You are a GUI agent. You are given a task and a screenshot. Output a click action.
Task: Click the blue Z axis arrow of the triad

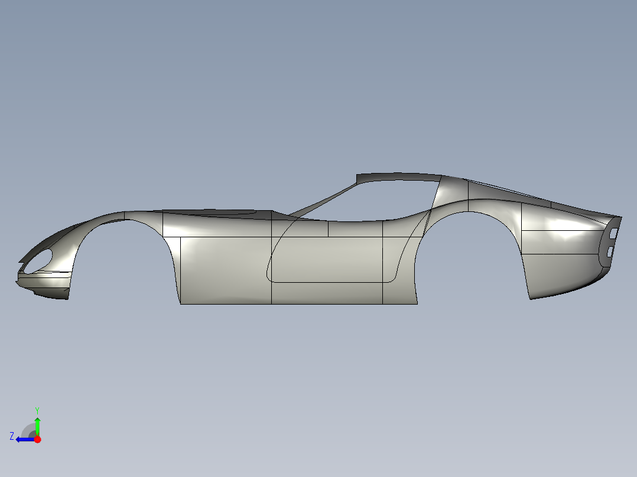point(25,440)
